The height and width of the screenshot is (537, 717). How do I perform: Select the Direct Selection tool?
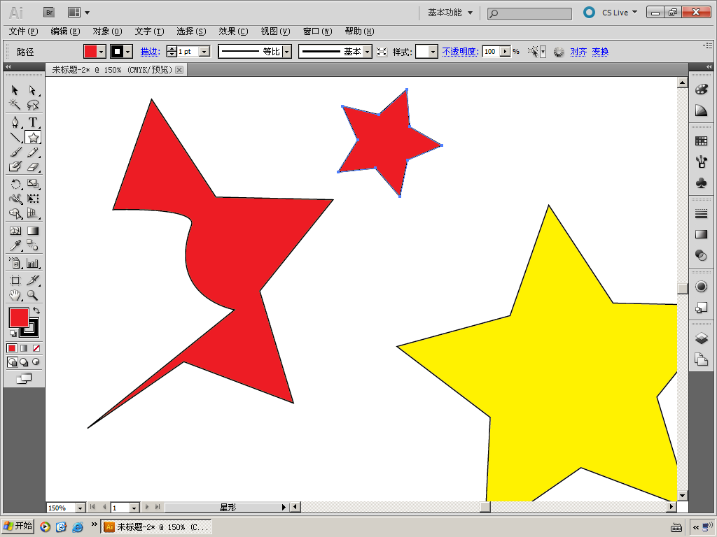tap(32, 90)
